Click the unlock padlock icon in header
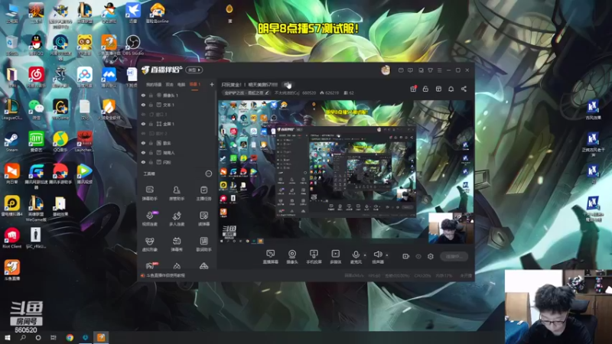 (x=425, y=89)
